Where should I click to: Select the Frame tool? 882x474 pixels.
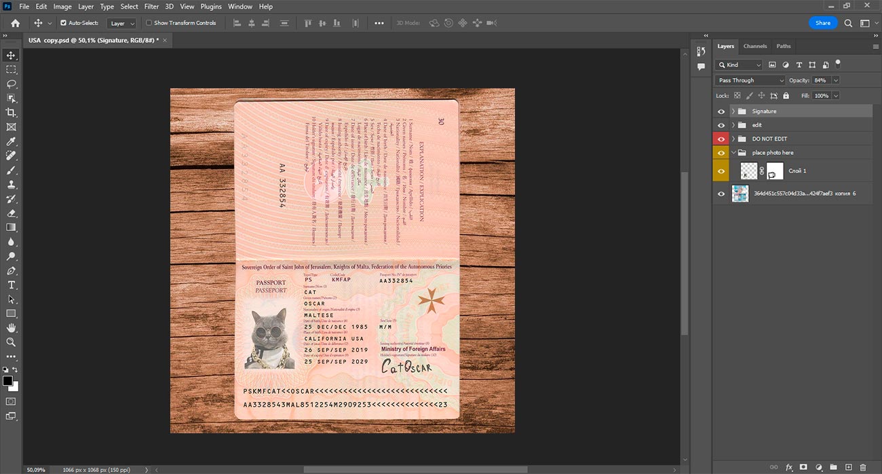click(x=11, y=127)
